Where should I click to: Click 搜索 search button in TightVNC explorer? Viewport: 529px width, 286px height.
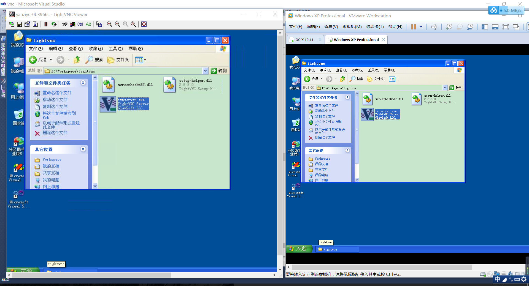[94, 60]
